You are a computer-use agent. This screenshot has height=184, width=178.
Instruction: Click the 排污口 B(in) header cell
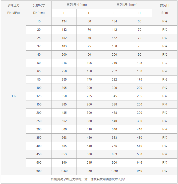point(165,9)
